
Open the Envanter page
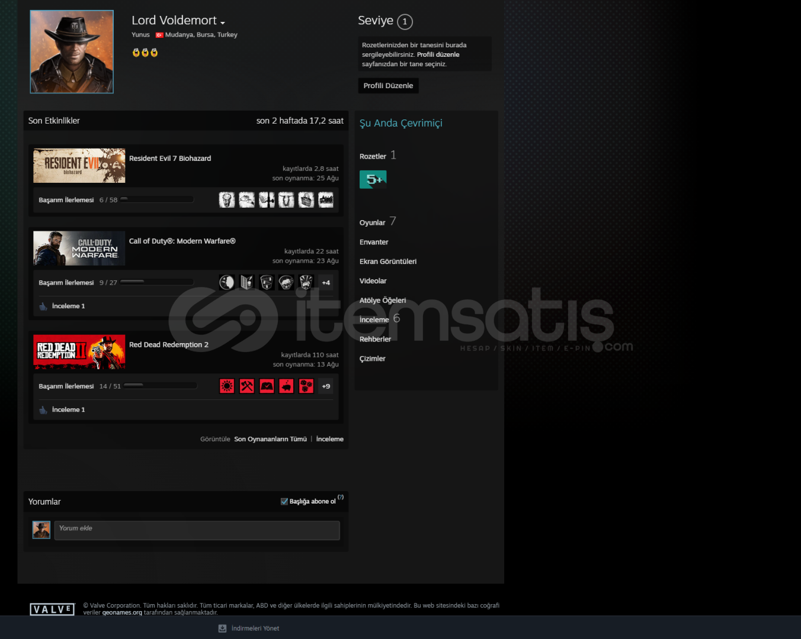pos(374,242)
